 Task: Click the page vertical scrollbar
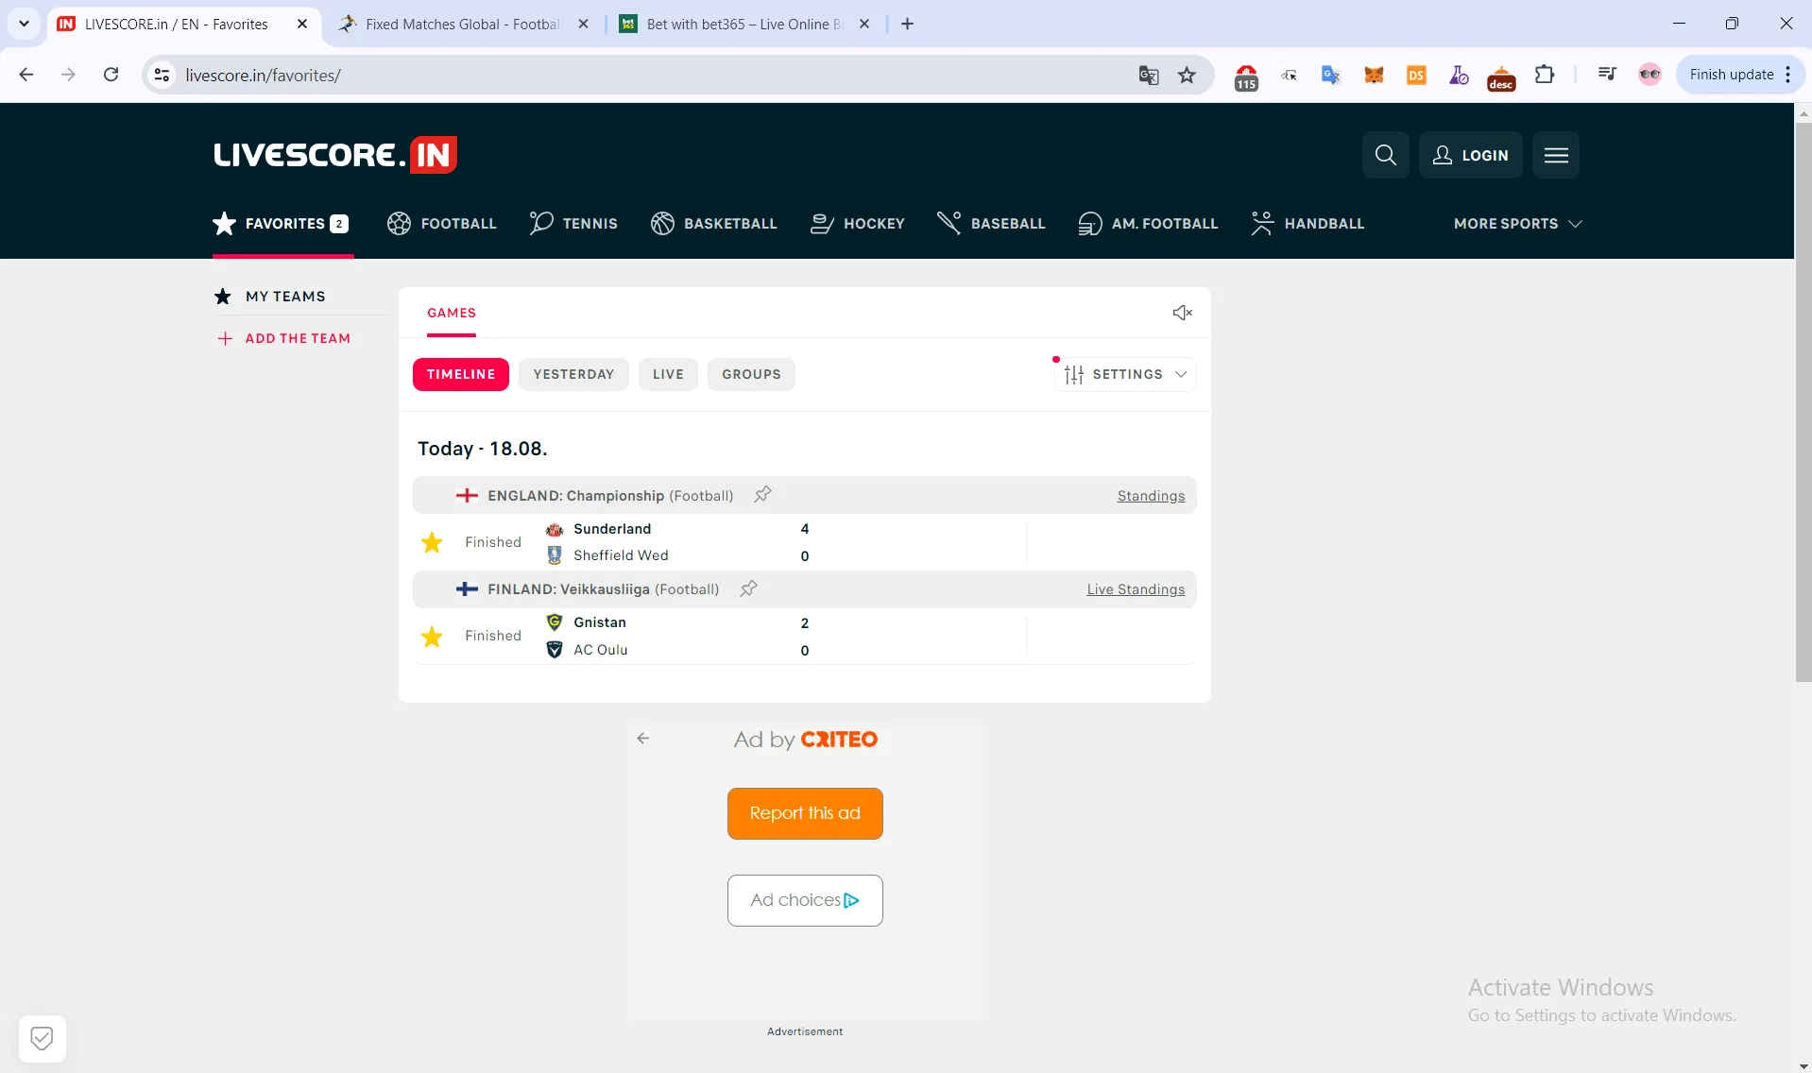tap(1803, 400)
